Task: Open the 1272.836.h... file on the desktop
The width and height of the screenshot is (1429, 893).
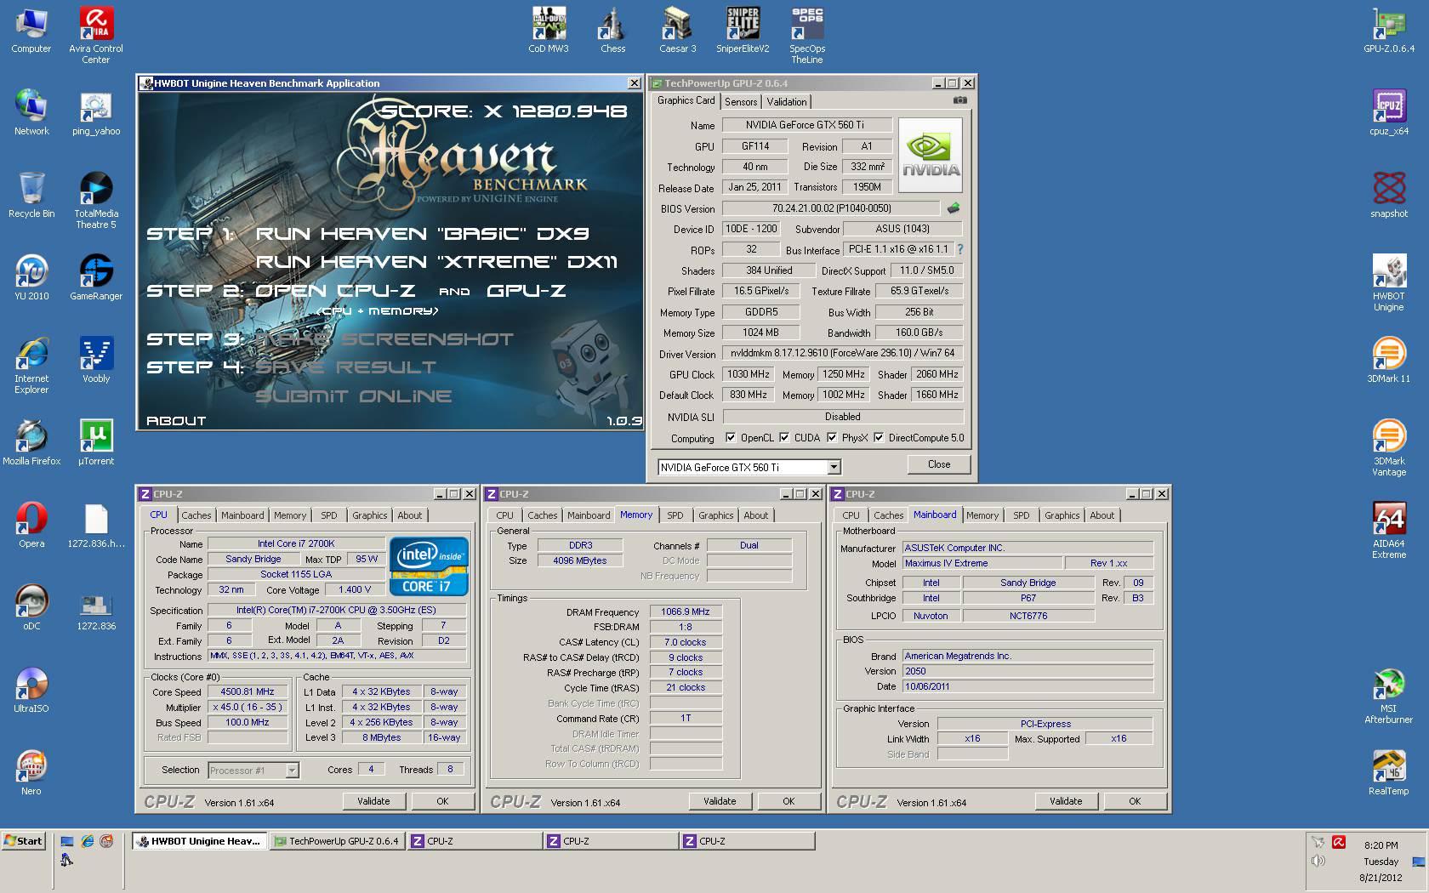Action: 96,525
